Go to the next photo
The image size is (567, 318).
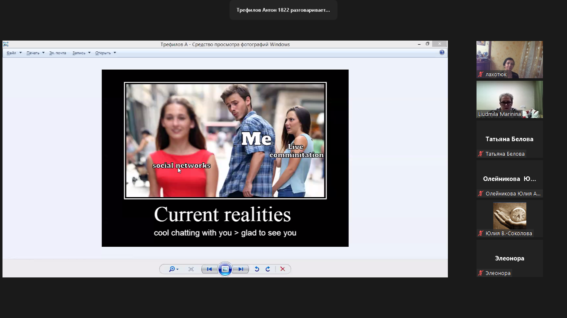(240, 269)
